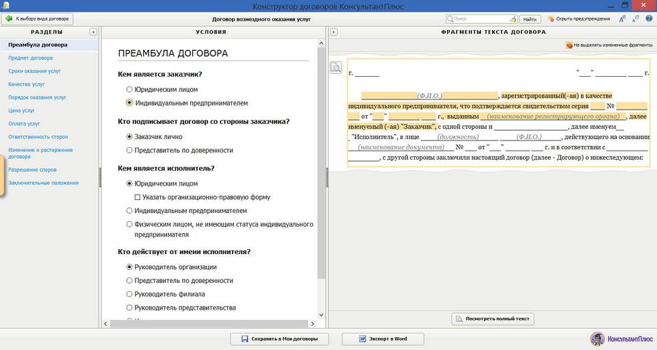Click conditions scrollbar up arrow

pyautogui.click(x=322, y=43)
